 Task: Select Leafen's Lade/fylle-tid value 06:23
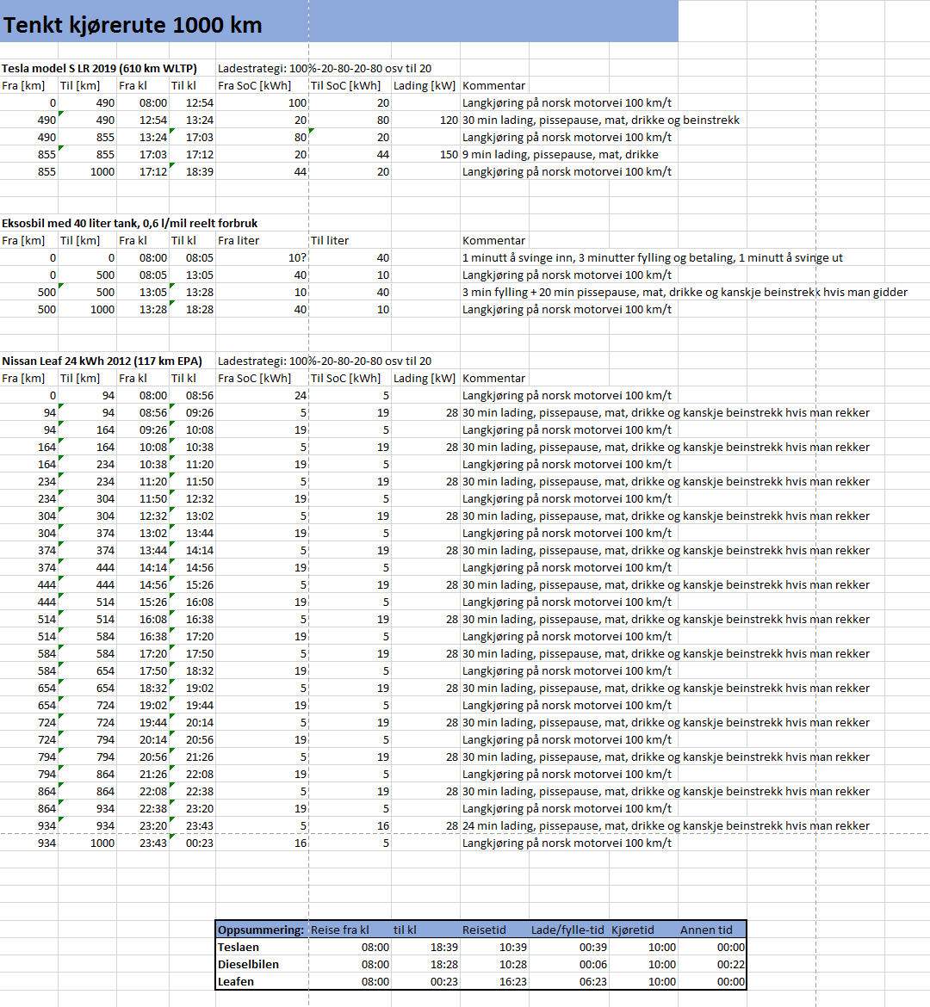[x=569, y=982]
